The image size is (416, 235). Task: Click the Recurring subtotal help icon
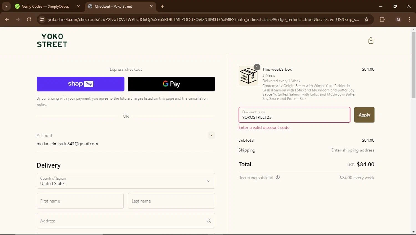click(x=278, y=178)
